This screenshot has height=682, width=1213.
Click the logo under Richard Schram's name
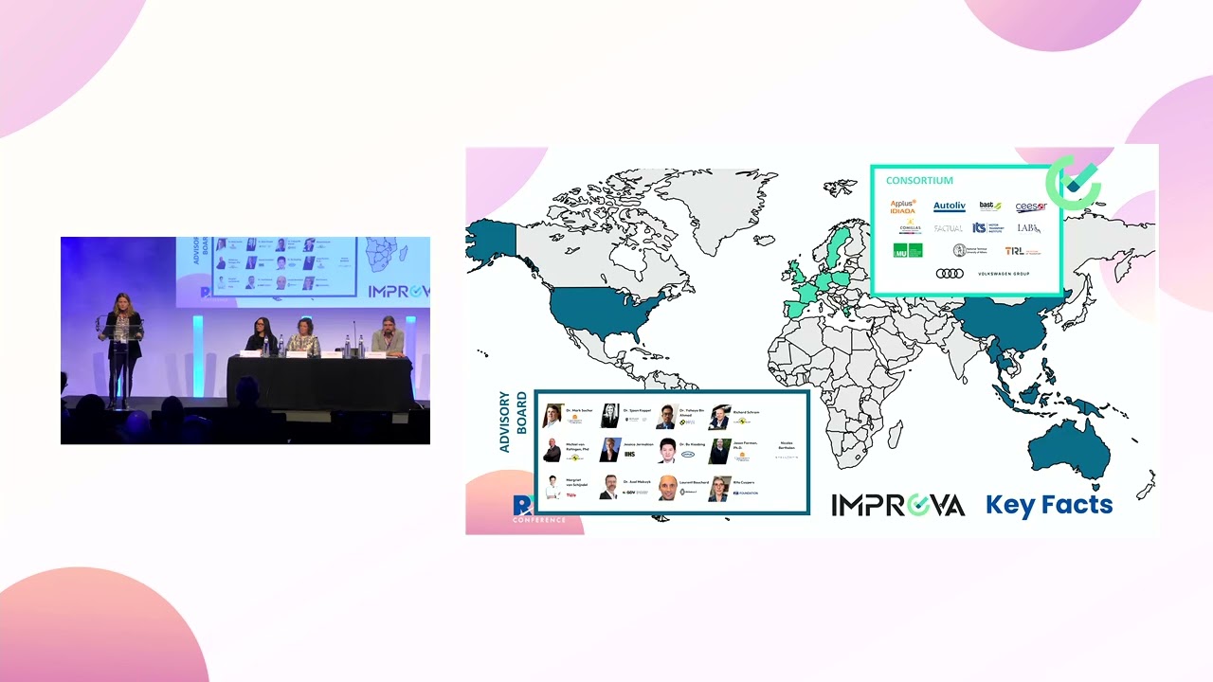pos(742,421)
